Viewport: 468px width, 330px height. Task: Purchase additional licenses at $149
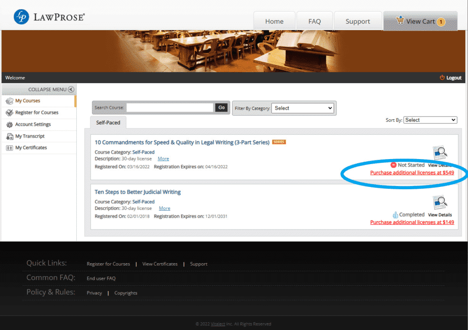(412, 222)
